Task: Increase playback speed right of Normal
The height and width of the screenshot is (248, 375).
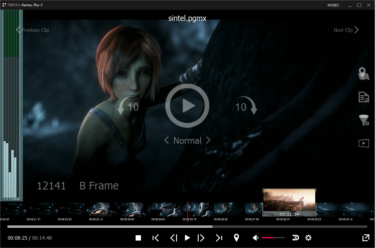Action: [x=208, y=140]
